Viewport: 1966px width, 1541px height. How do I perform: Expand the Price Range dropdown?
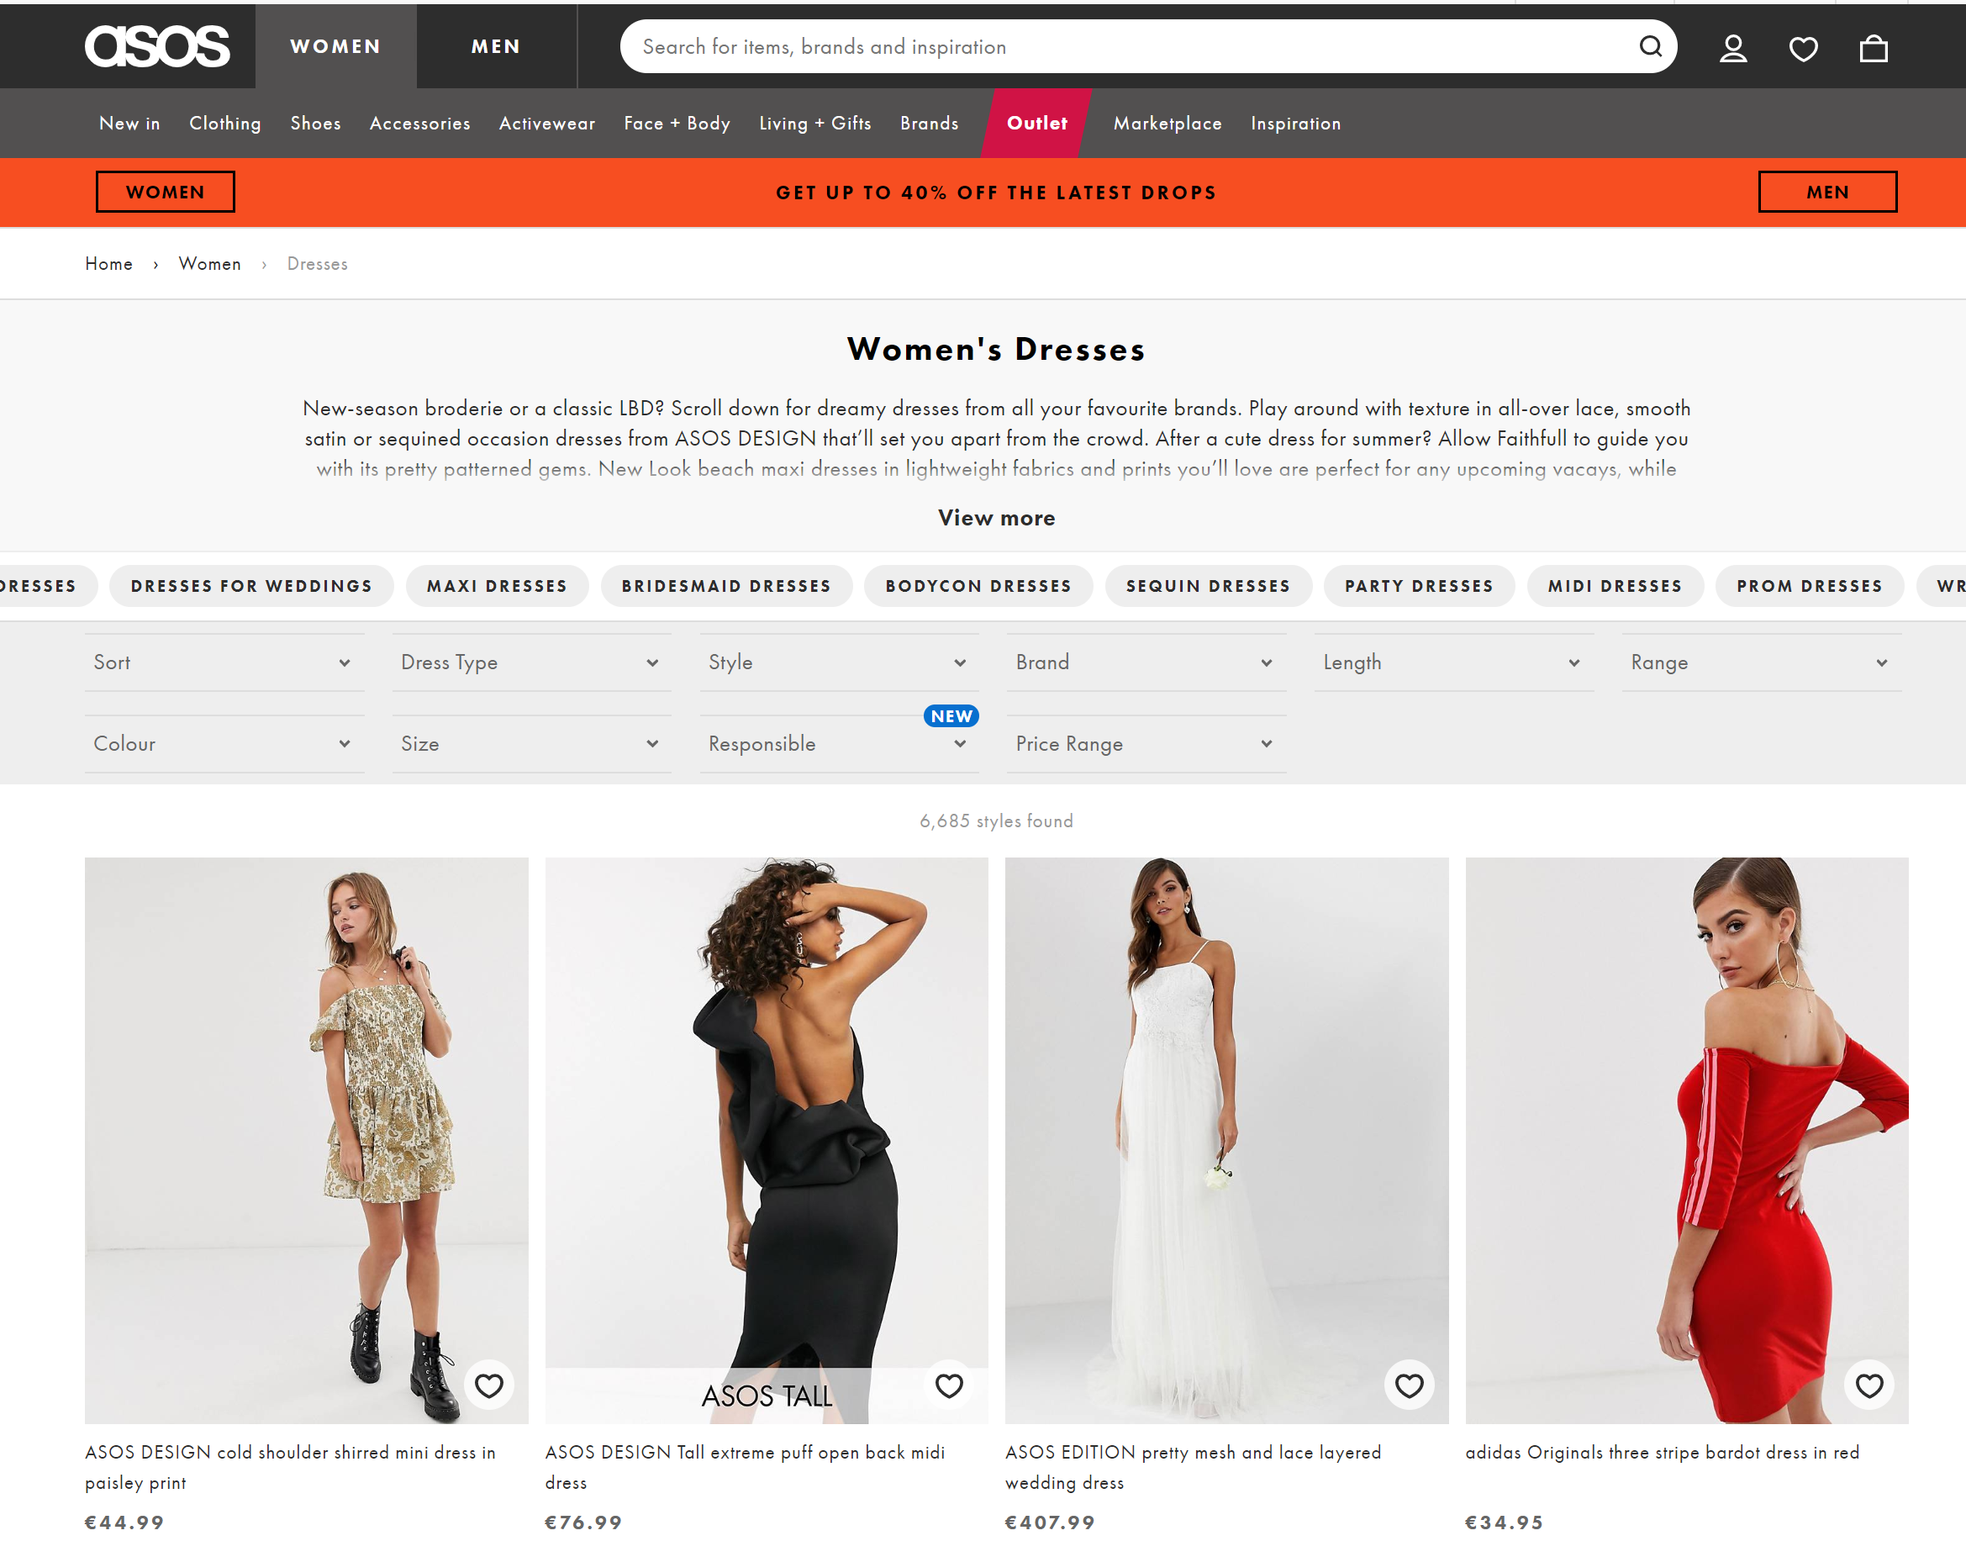[1142, 742]
